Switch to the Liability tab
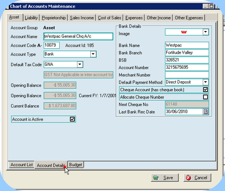The height and width of the screenshot is (191, 225). [x=31, y=18]
